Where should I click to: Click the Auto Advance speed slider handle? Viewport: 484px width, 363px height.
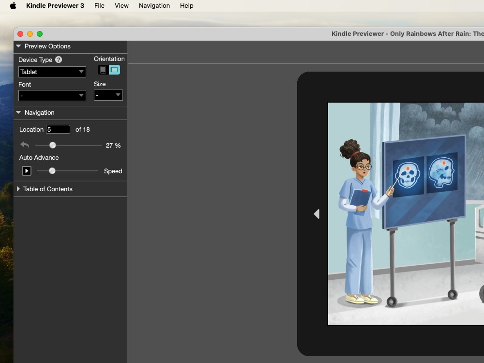point(52,171)
